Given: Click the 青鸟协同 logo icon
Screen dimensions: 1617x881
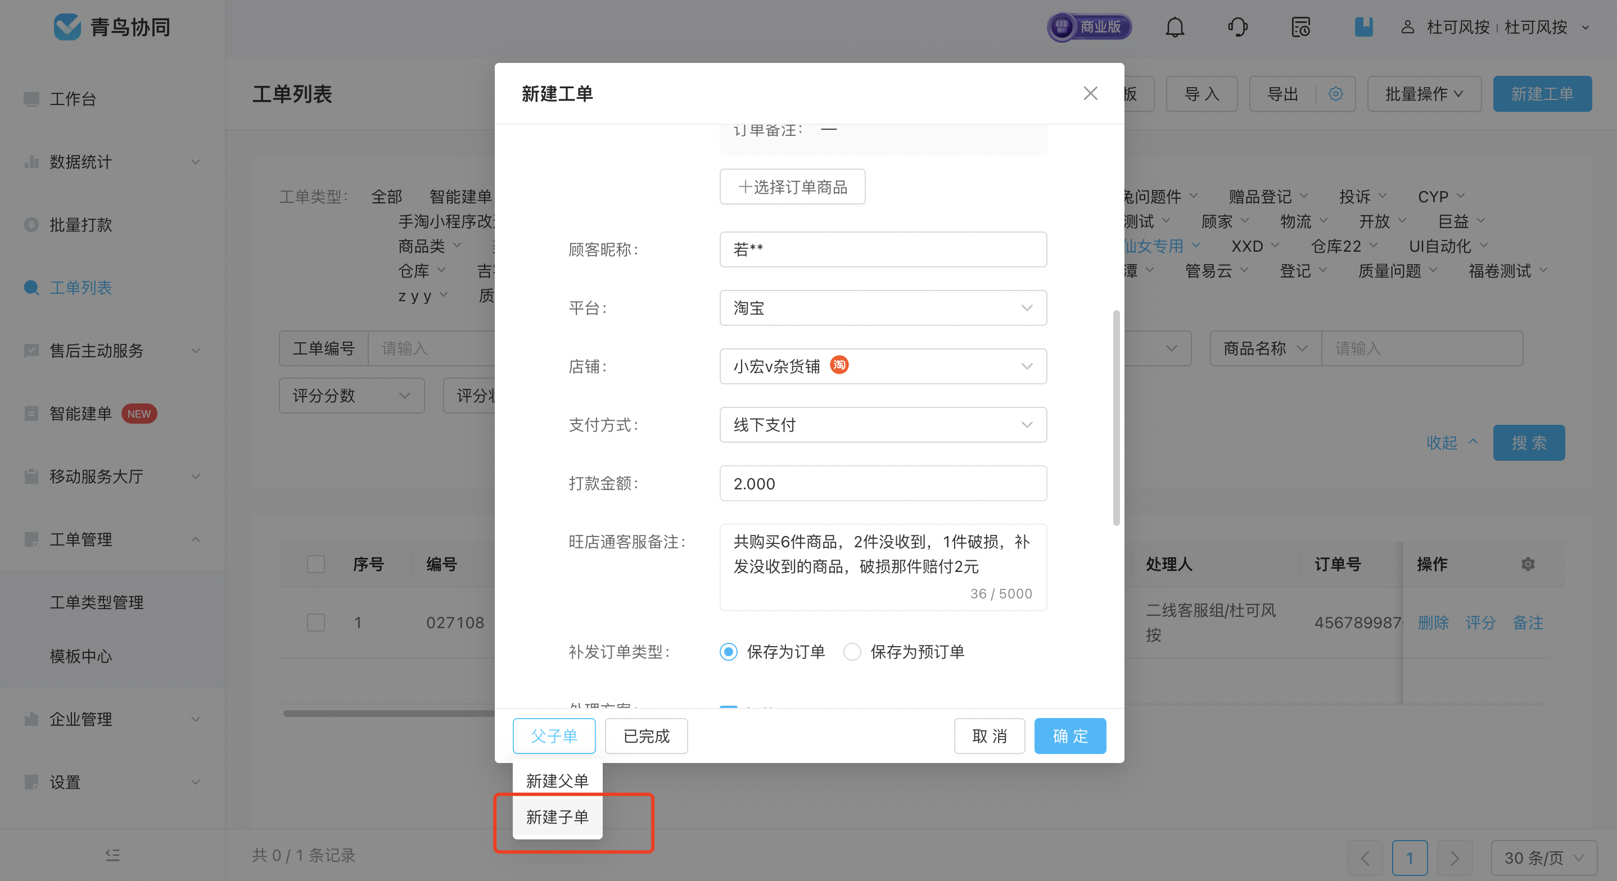Looking at the screenshot, I should coord(67,27).
